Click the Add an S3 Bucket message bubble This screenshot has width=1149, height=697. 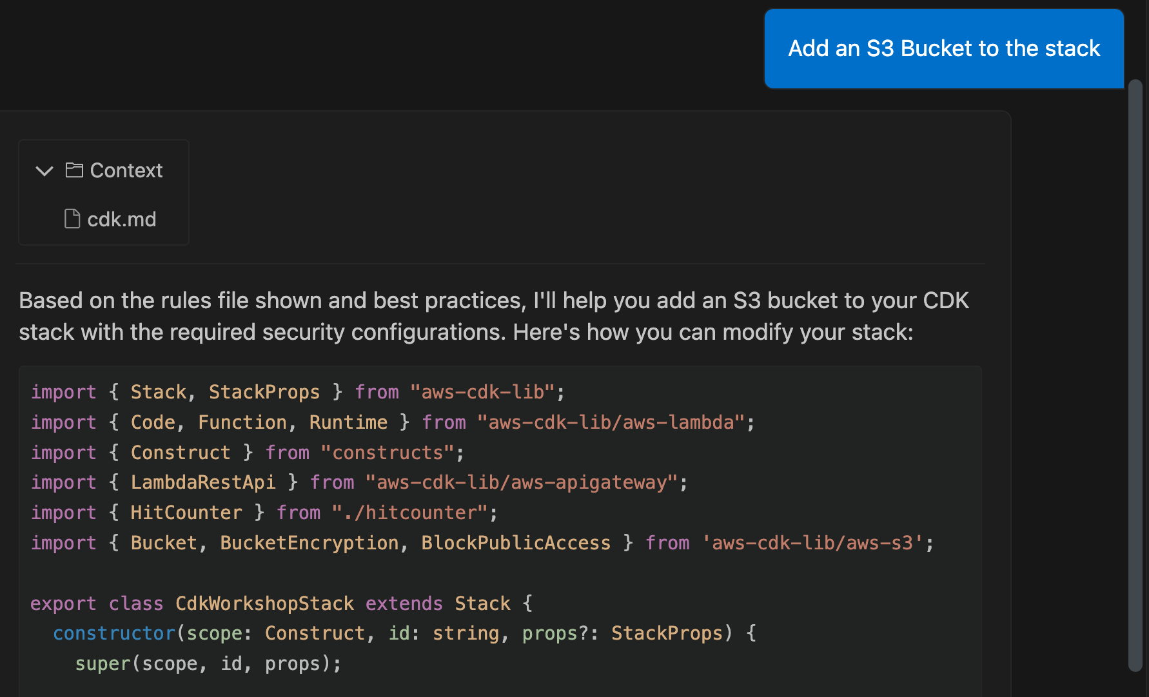click(943, 48)
